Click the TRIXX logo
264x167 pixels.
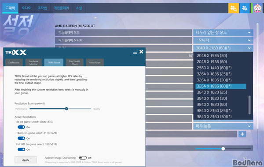click(16, 52)
